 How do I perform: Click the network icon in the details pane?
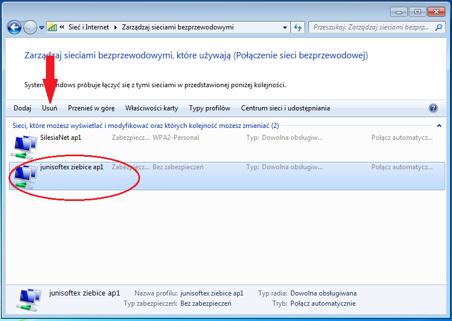point(29,298)
